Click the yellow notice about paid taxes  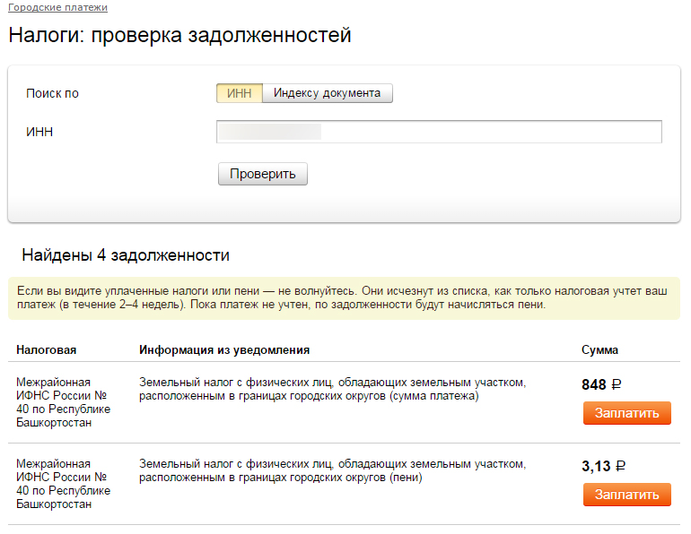pyautogui.click(x=344, y=298)
